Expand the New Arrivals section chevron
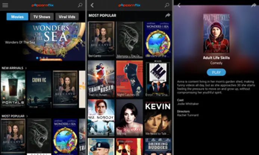259x155 pixels. pos(26,68)
